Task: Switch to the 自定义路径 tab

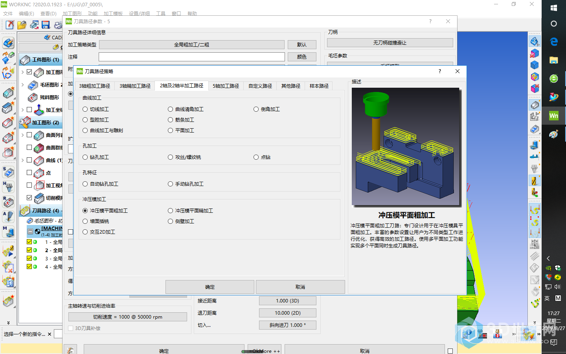Action: click(260, 86)
